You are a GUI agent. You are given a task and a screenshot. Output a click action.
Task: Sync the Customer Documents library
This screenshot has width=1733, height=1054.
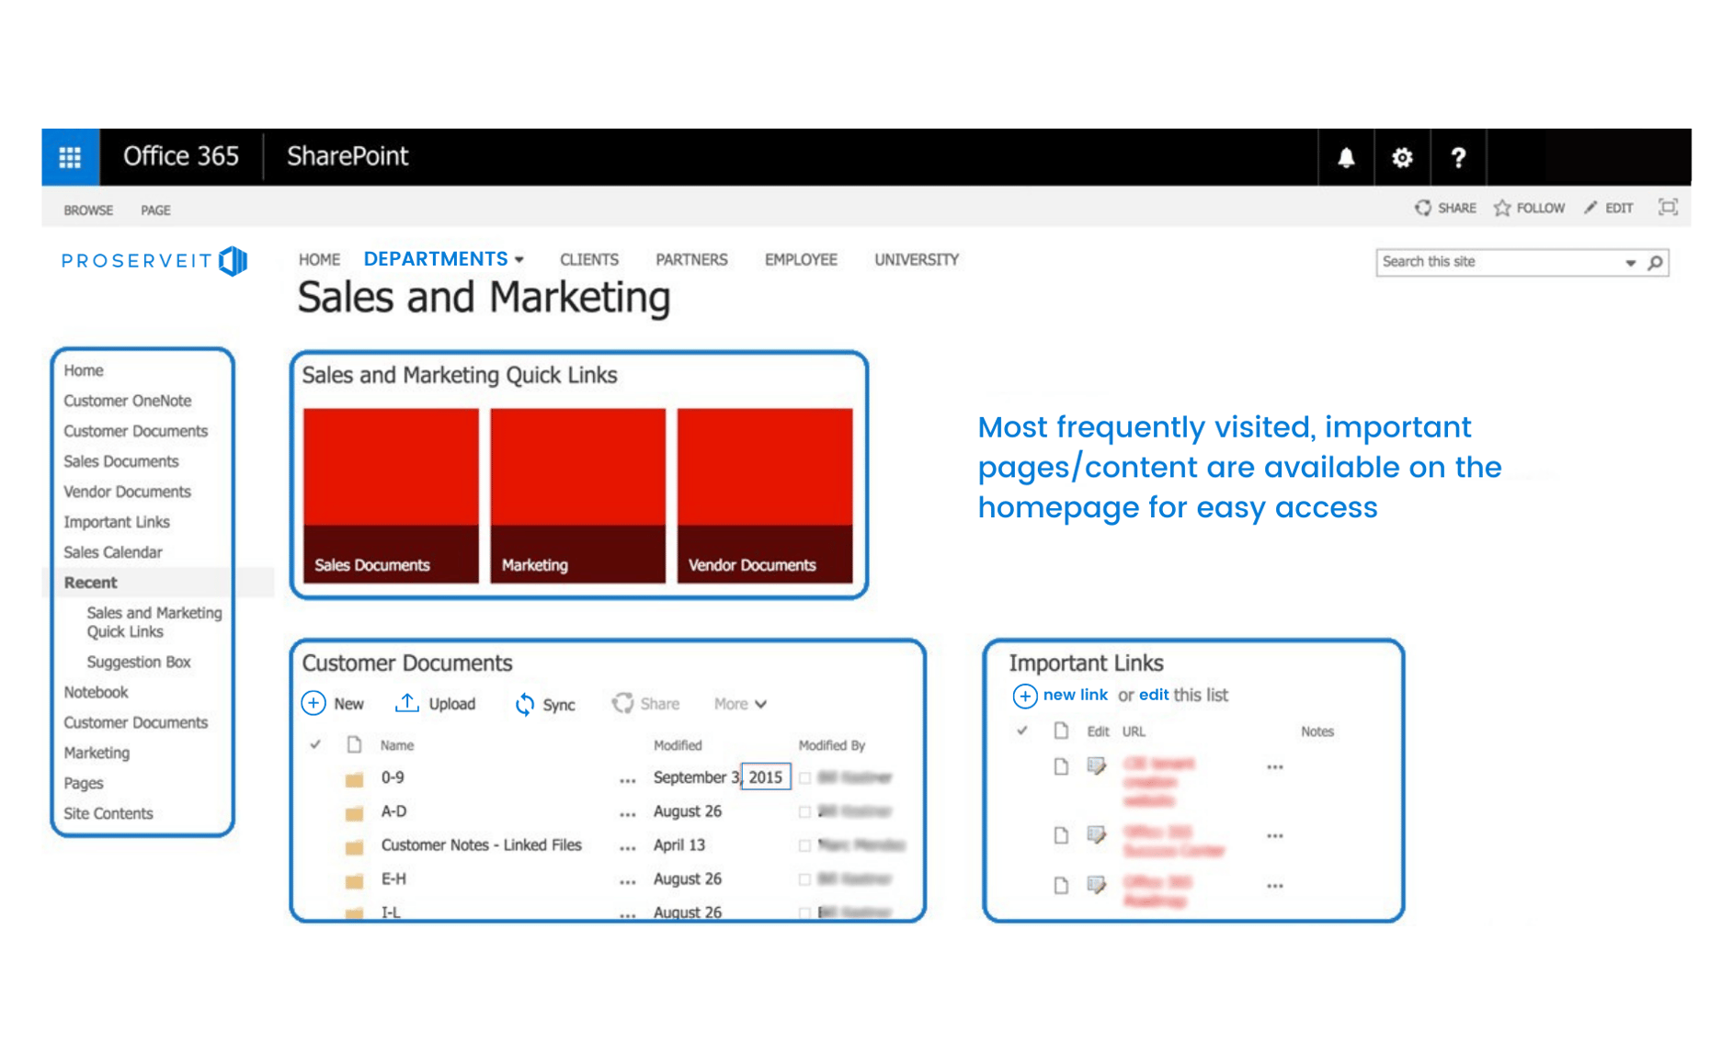[x=546, y=704]
